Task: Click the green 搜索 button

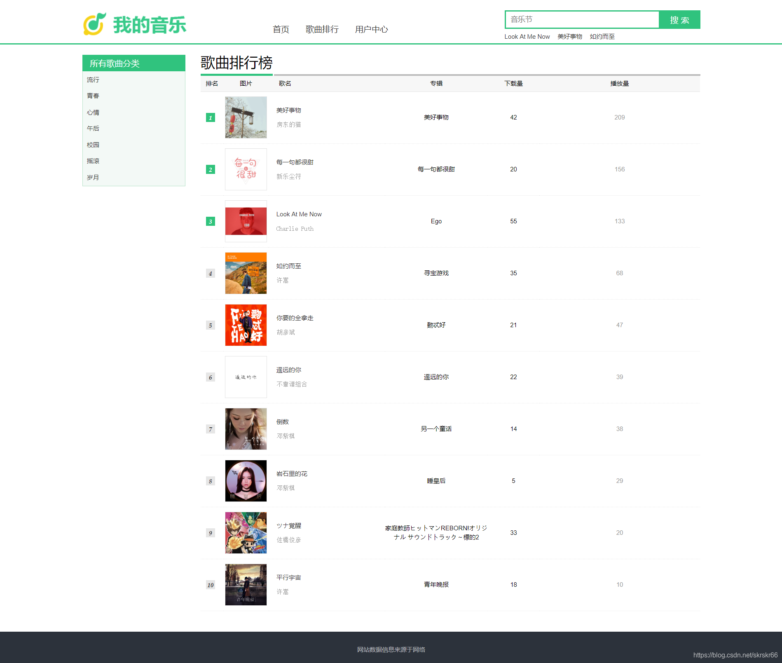Action: [679, 20]
